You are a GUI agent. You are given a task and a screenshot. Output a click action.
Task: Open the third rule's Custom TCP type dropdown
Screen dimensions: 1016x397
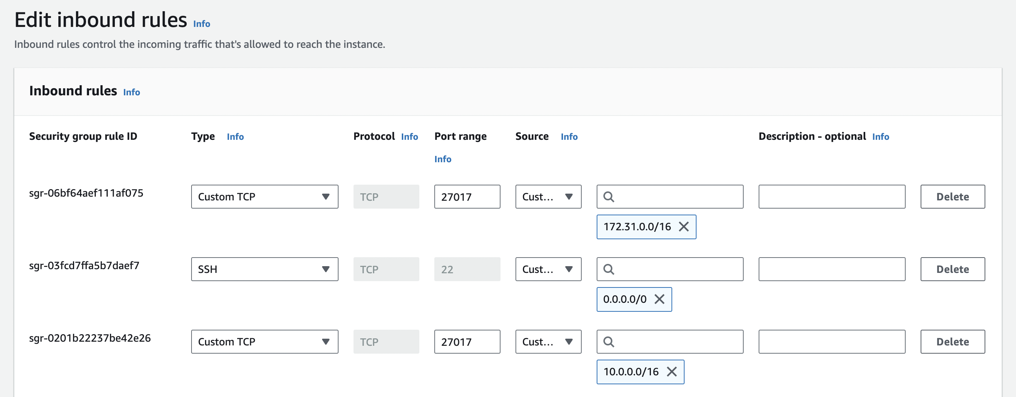click(264, 342)
